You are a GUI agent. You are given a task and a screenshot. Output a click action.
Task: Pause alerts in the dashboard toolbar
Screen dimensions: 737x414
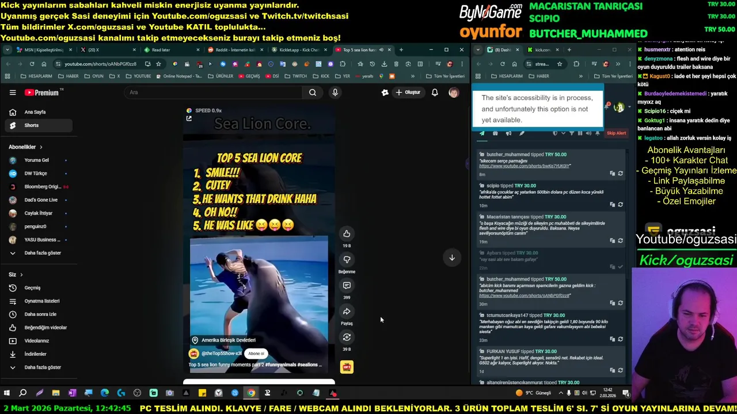tap(580, 133)
